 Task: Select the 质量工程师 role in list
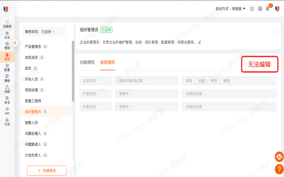point(33,101)
